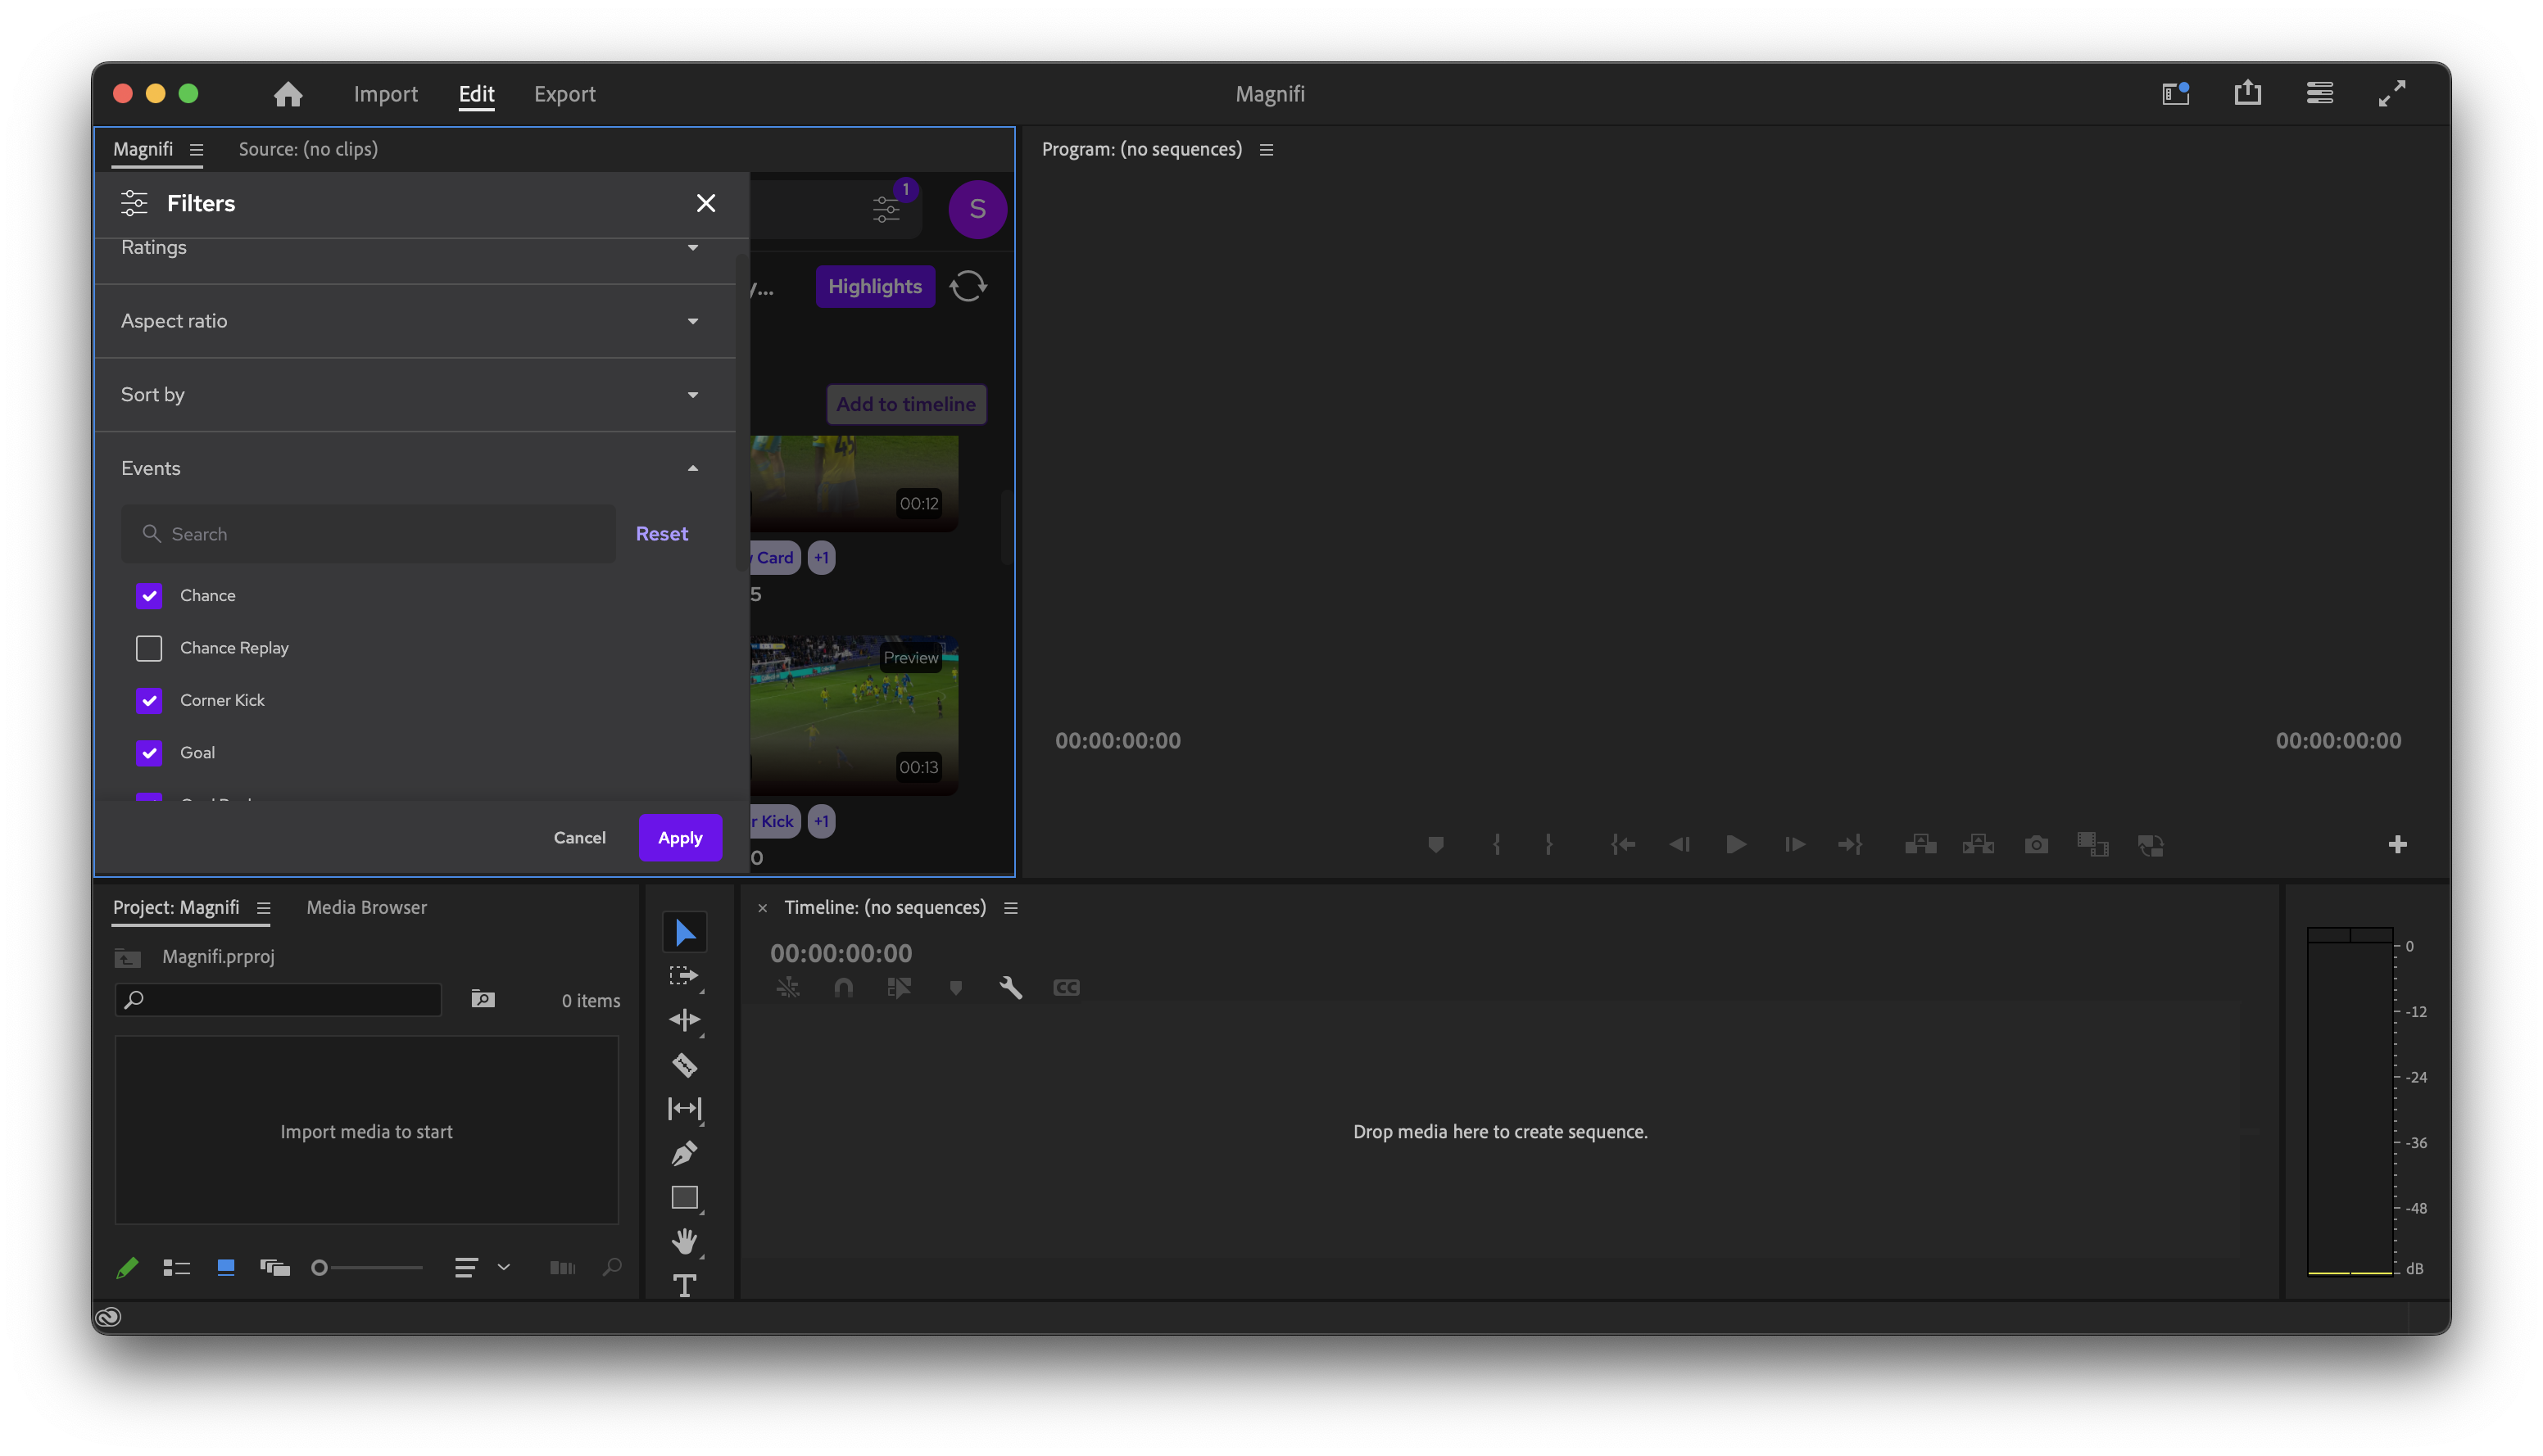The width and height of the screenshot is (2543, 1456).
Task: Toggle insert sequences as nests icon
Action: pyautogui.click(x=787, y=987)
